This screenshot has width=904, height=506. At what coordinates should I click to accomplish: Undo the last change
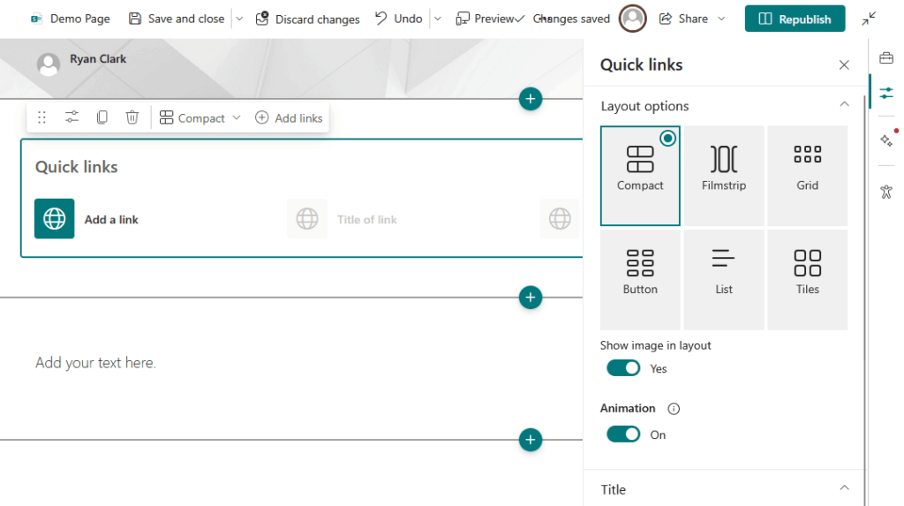398,19
